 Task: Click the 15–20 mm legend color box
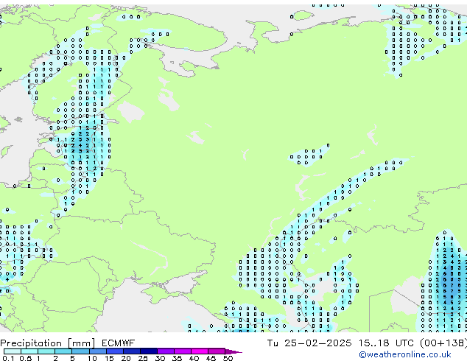pos(114,351)
